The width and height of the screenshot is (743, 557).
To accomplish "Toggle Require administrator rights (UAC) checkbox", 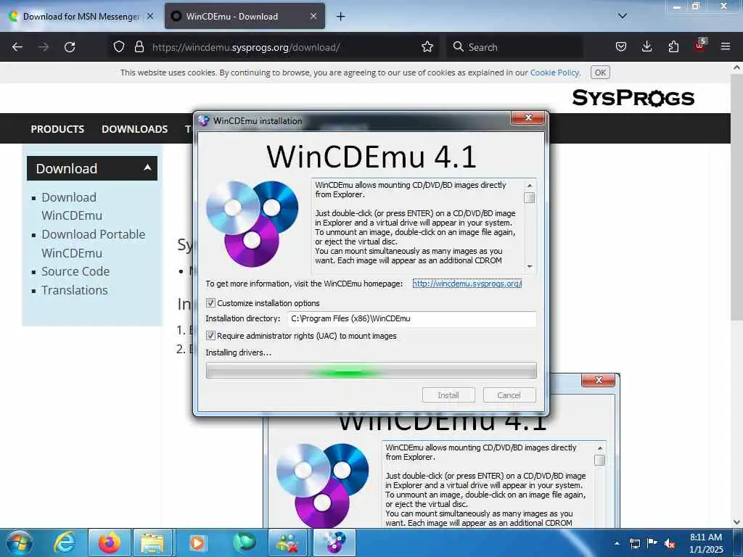I will tap(211, 336).
